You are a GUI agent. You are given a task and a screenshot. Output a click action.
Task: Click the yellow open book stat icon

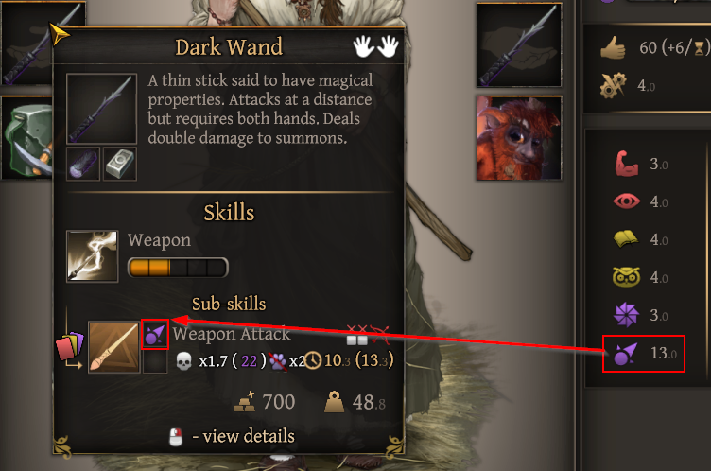(x=626, y=238)
